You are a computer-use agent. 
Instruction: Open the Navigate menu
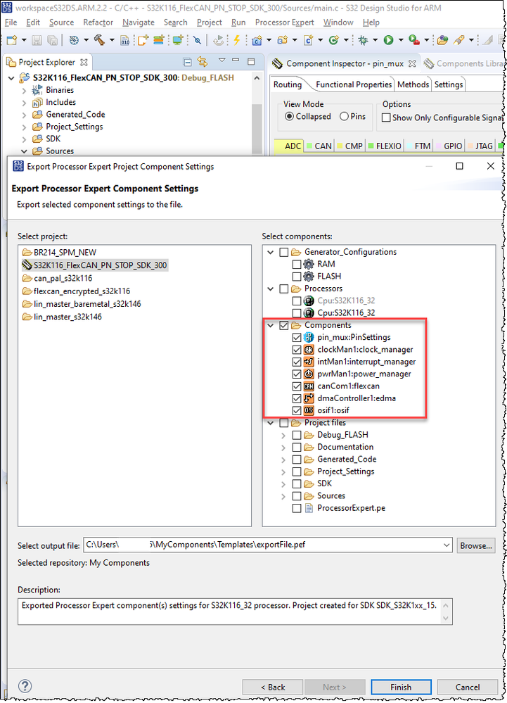point(139,23)
